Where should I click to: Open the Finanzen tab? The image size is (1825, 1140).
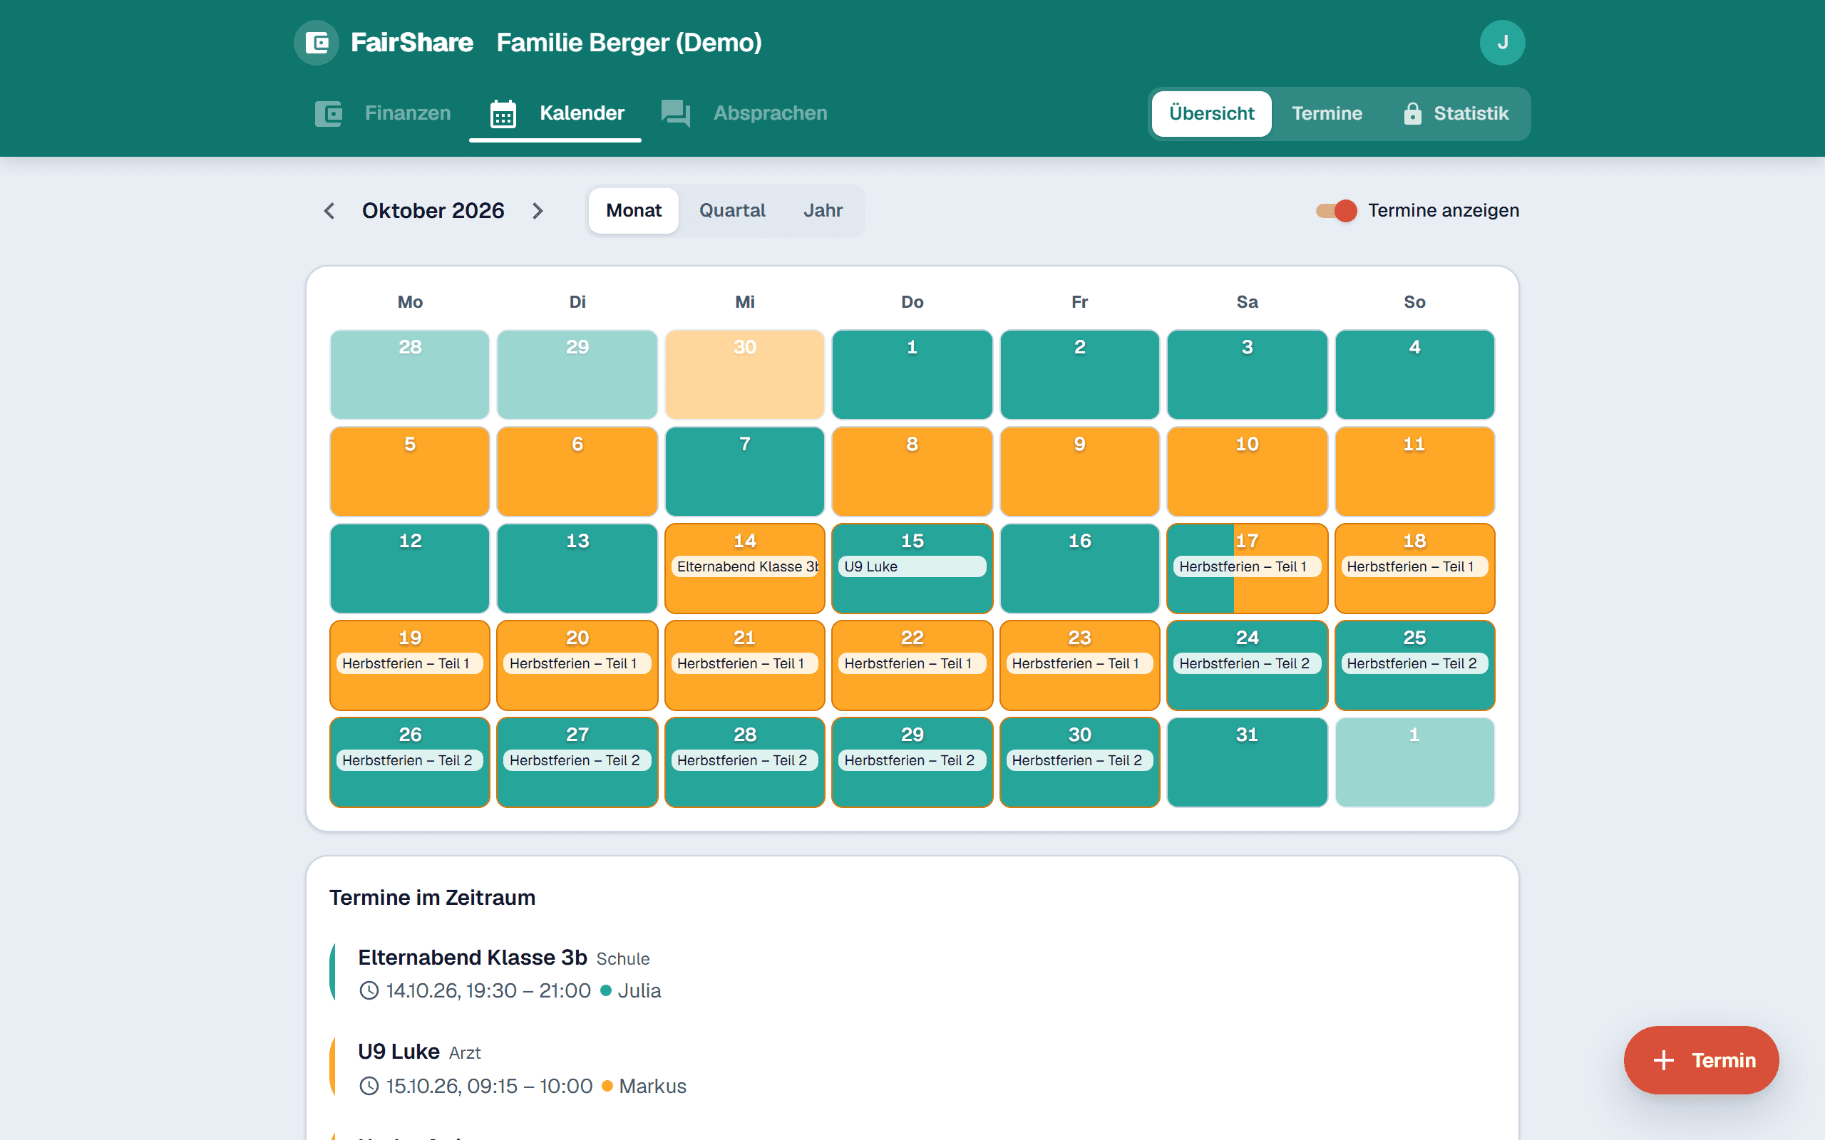click(x=383, y=113)
